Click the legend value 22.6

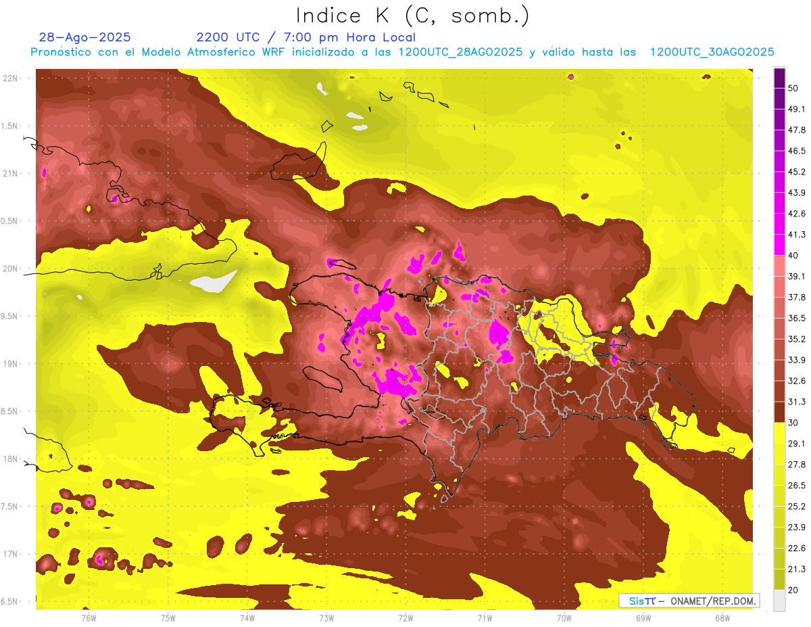click(x=797, y=549)
